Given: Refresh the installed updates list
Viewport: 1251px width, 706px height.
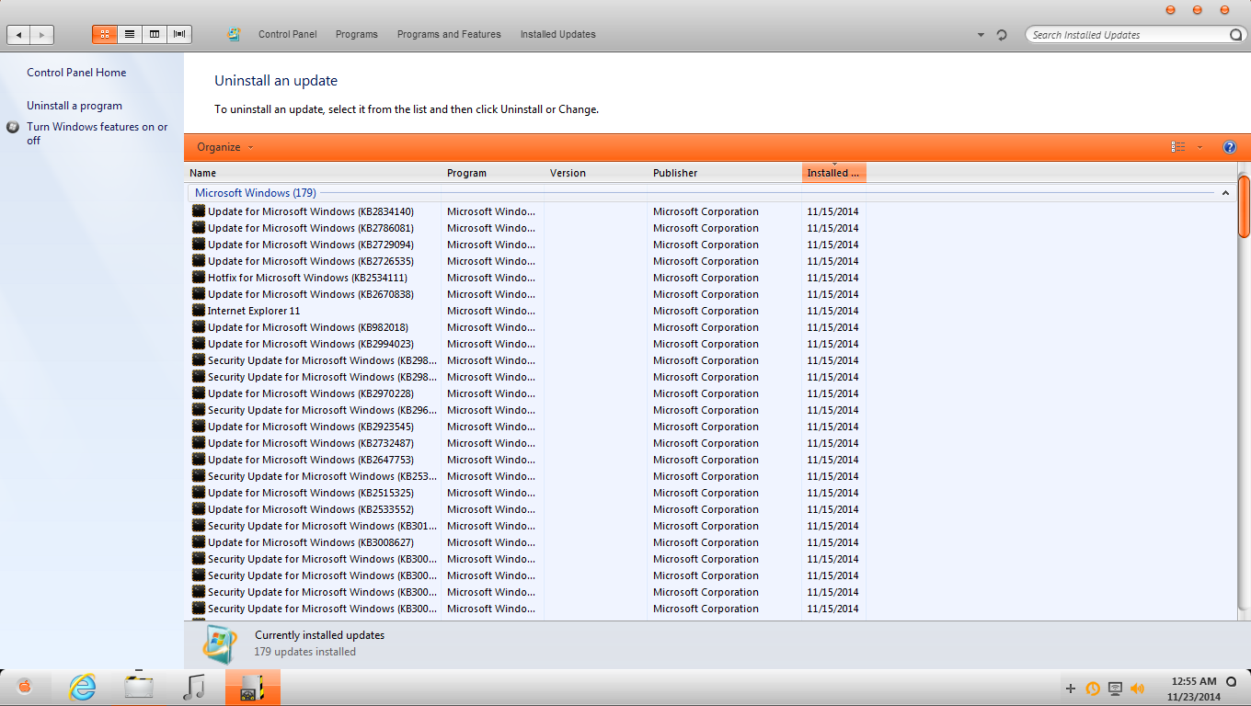Looking at the screenshot, I should tap(1003, 35).
